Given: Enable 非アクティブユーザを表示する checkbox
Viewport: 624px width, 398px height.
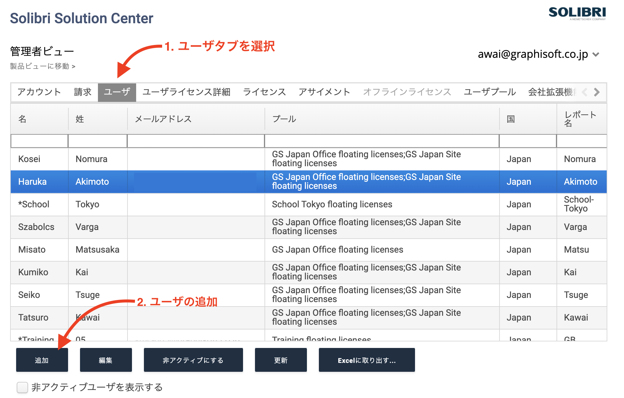Looking at the screenshot, I should [x=22, y=387].
